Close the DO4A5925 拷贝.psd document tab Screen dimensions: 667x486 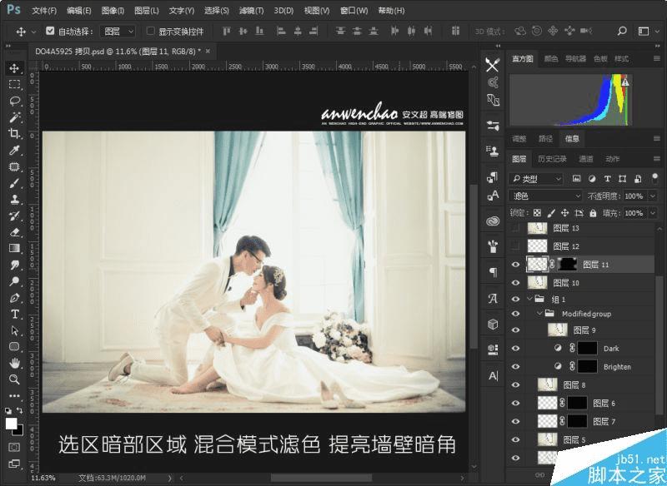click(x=208, y=52)
